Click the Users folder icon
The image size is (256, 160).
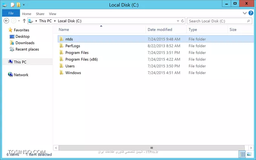pos(62,66)
